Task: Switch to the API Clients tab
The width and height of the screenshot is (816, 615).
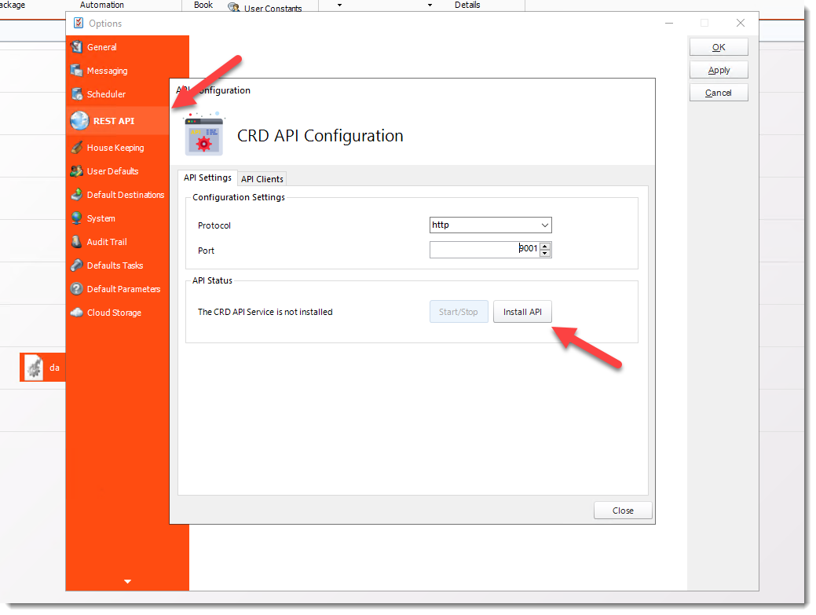Action: pyautogui.click(x=262, y=178)
